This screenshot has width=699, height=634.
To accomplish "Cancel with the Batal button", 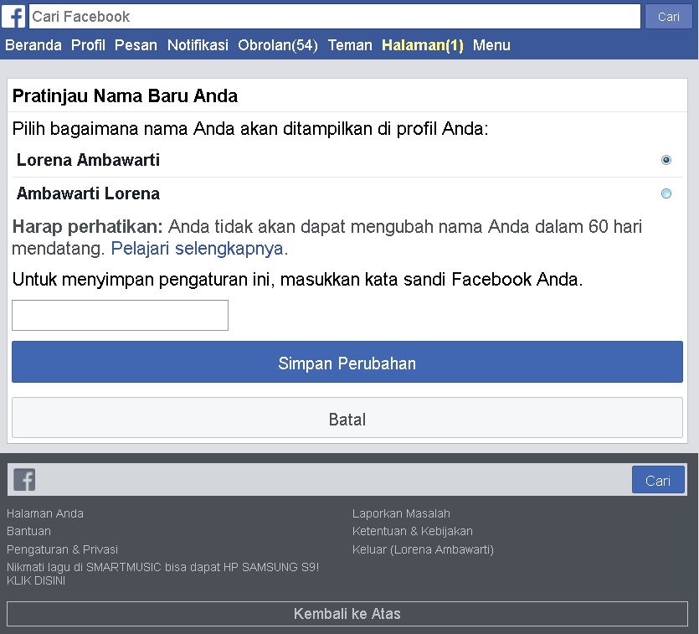I will 347,418.
